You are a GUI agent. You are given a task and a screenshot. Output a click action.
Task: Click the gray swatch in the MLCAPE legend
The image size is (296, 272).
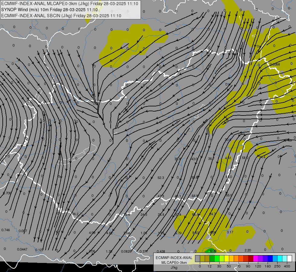[x=198, y=258]
